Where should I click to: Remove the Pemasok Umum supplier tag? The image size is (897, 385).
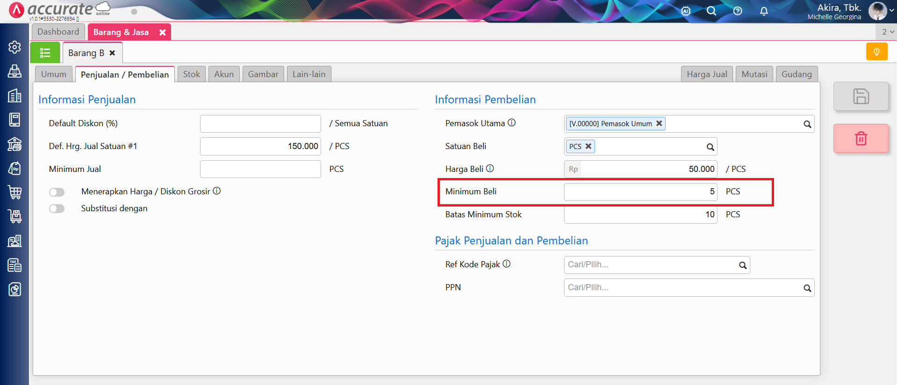659,123
